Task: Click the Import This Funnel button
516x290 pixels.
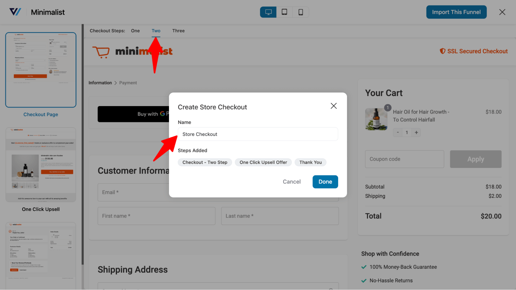Action: click(x=456, y=12)
